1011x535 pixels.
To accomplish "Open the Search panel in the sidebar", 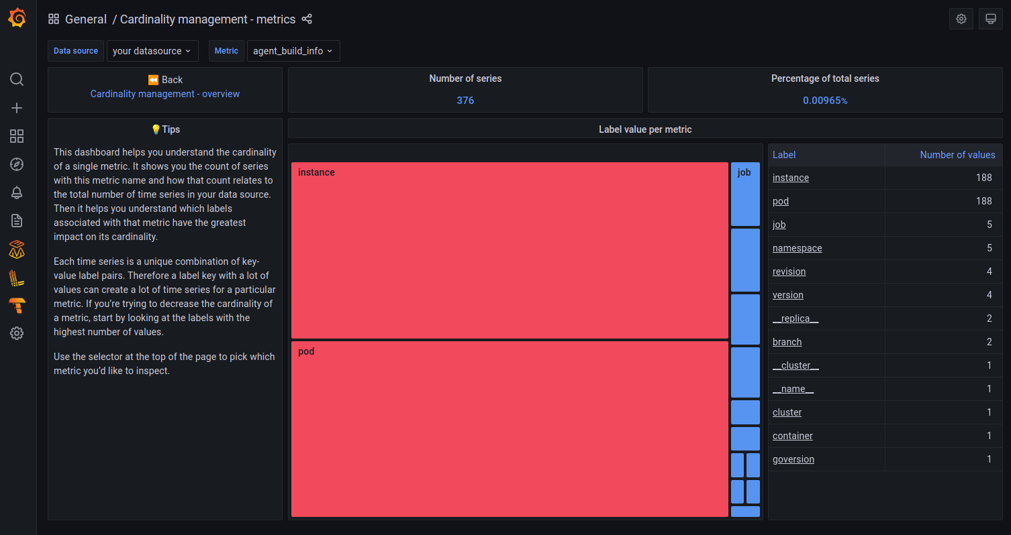I will point(17,79).
